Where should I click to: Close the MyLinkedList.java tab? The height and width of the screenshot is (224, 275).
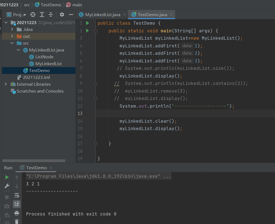124,15
